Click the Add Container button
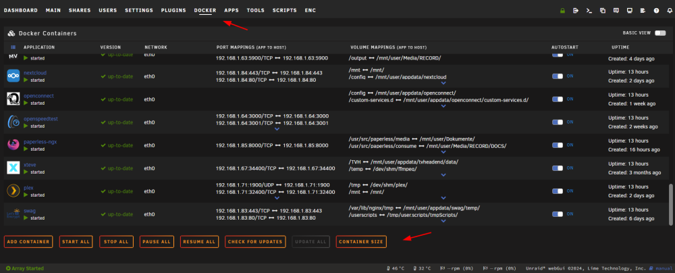This screenshot has height=273, width=675. (x=28, y=241)
